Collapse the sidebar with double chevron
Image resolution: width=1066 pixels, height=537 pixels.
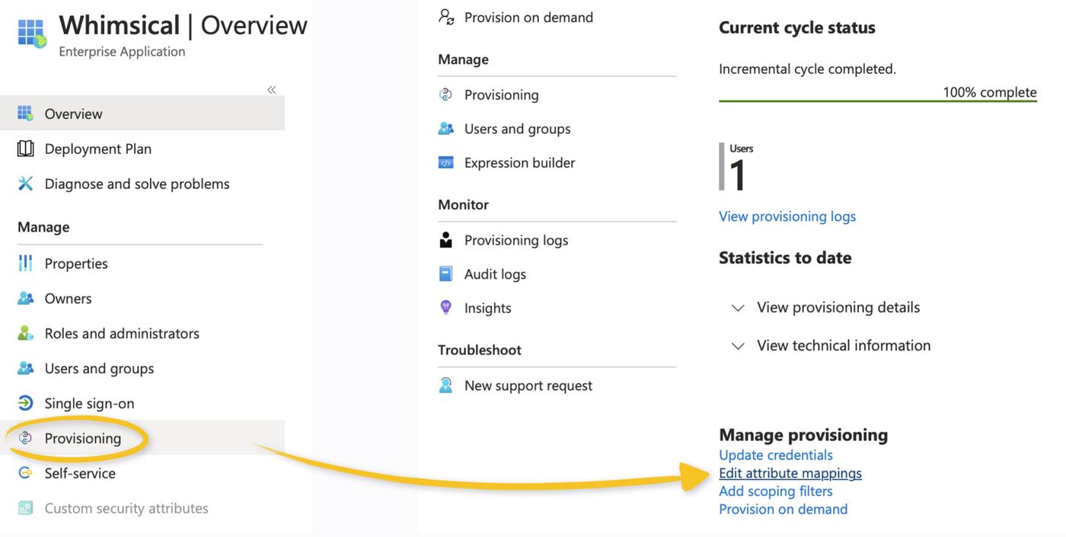[272, 90]
